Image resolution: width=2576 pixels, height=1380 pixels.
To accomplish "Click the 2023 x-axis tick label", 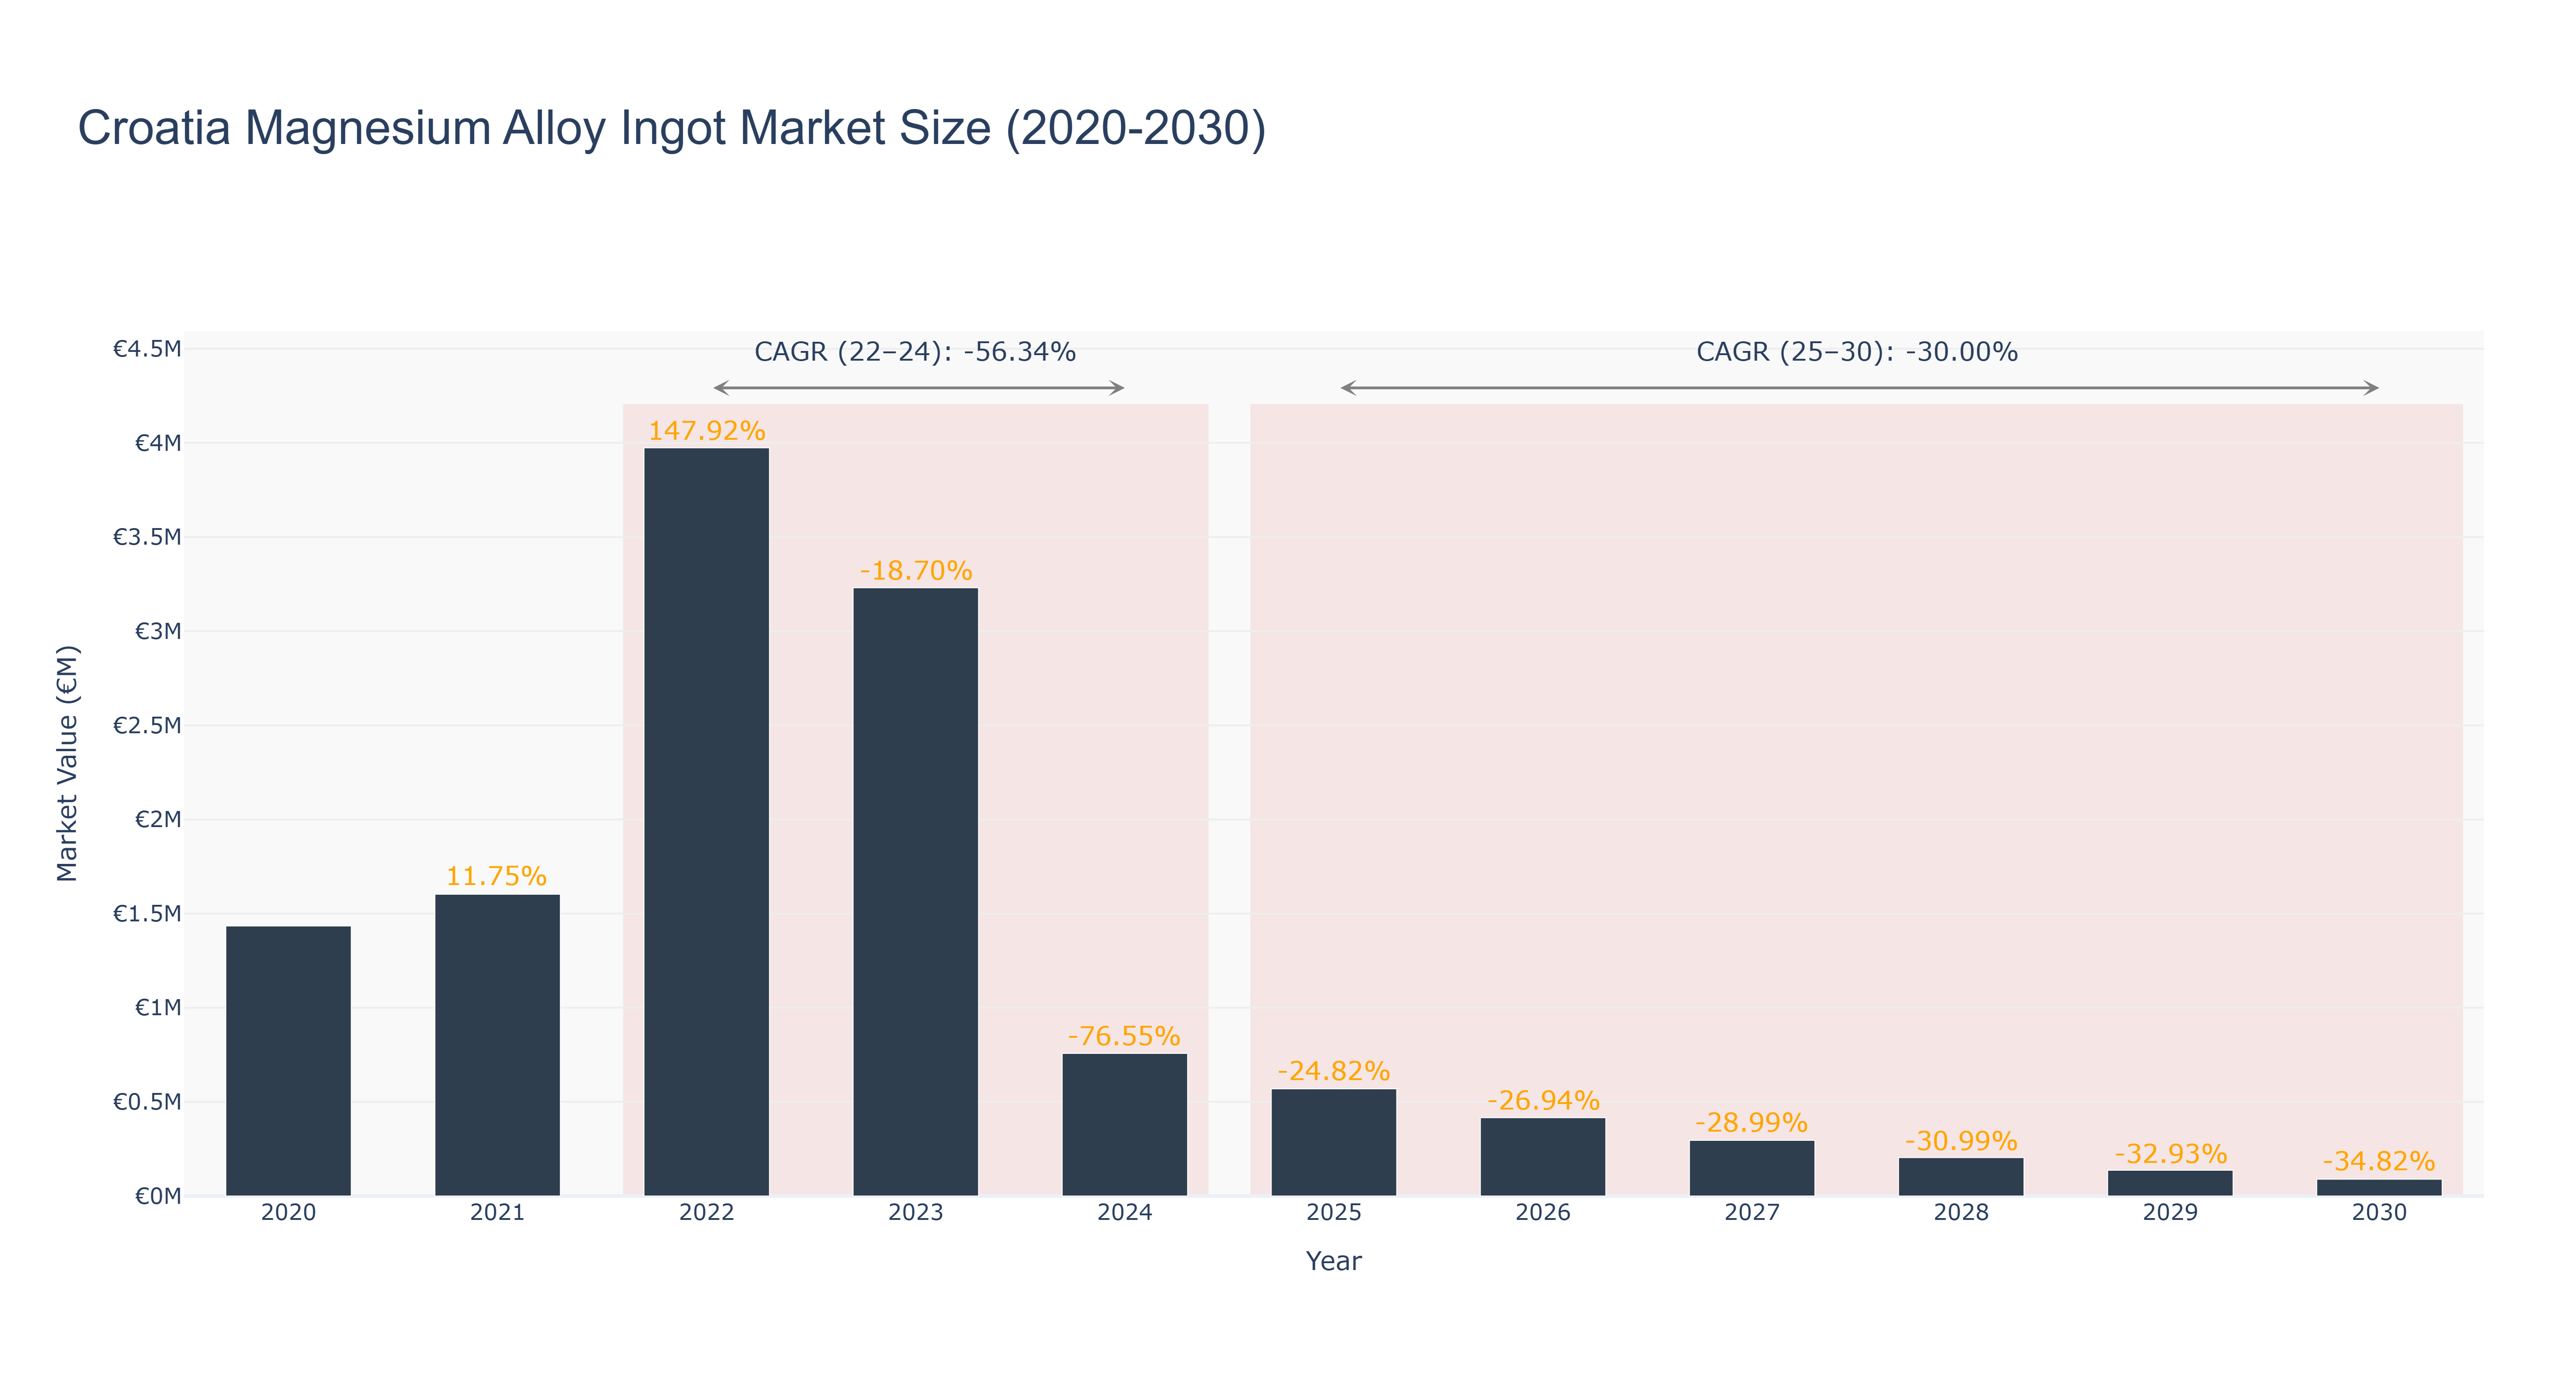I will tap(915, 1213).
